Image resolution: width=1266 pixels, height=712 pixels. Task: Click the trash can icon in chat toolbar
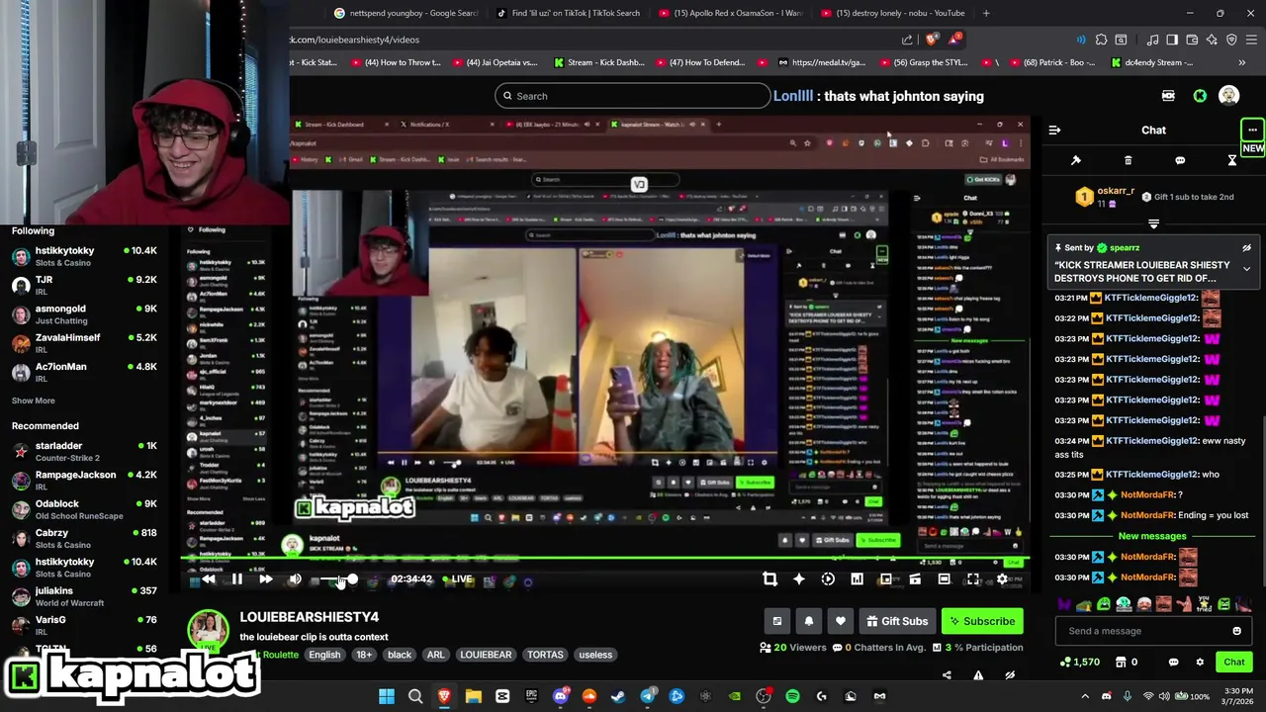1129,160
